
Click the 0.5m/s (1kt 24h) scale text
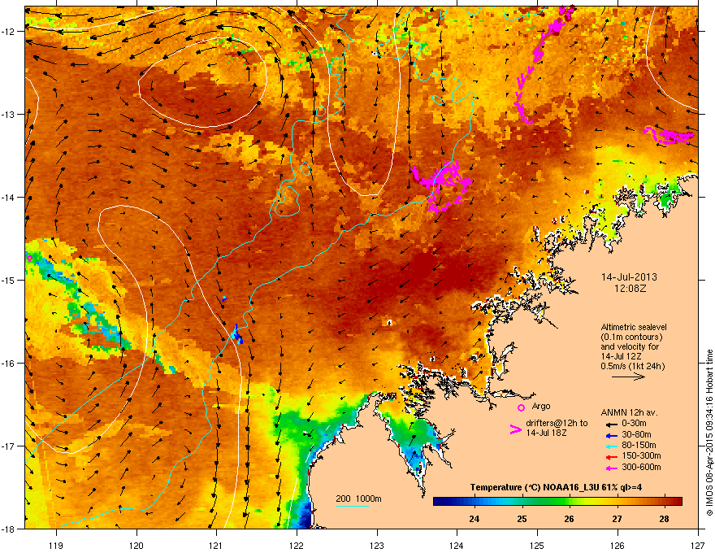(632, 366)
